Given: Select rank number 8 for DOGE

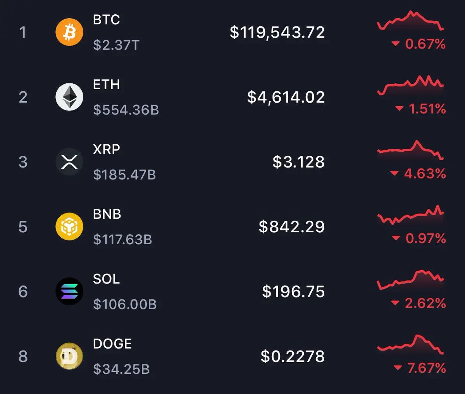Looking at the screenshot, I should coord(23,356).
